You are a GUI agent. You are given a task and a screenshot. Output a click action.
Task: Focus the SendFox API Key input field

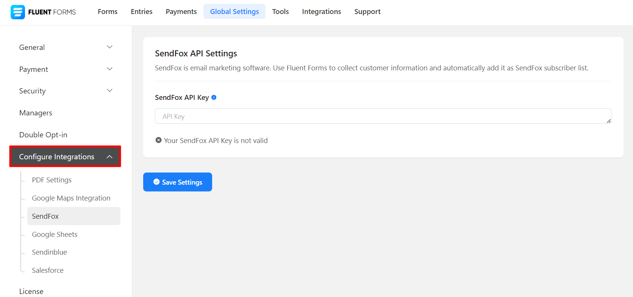click(383, 116)
